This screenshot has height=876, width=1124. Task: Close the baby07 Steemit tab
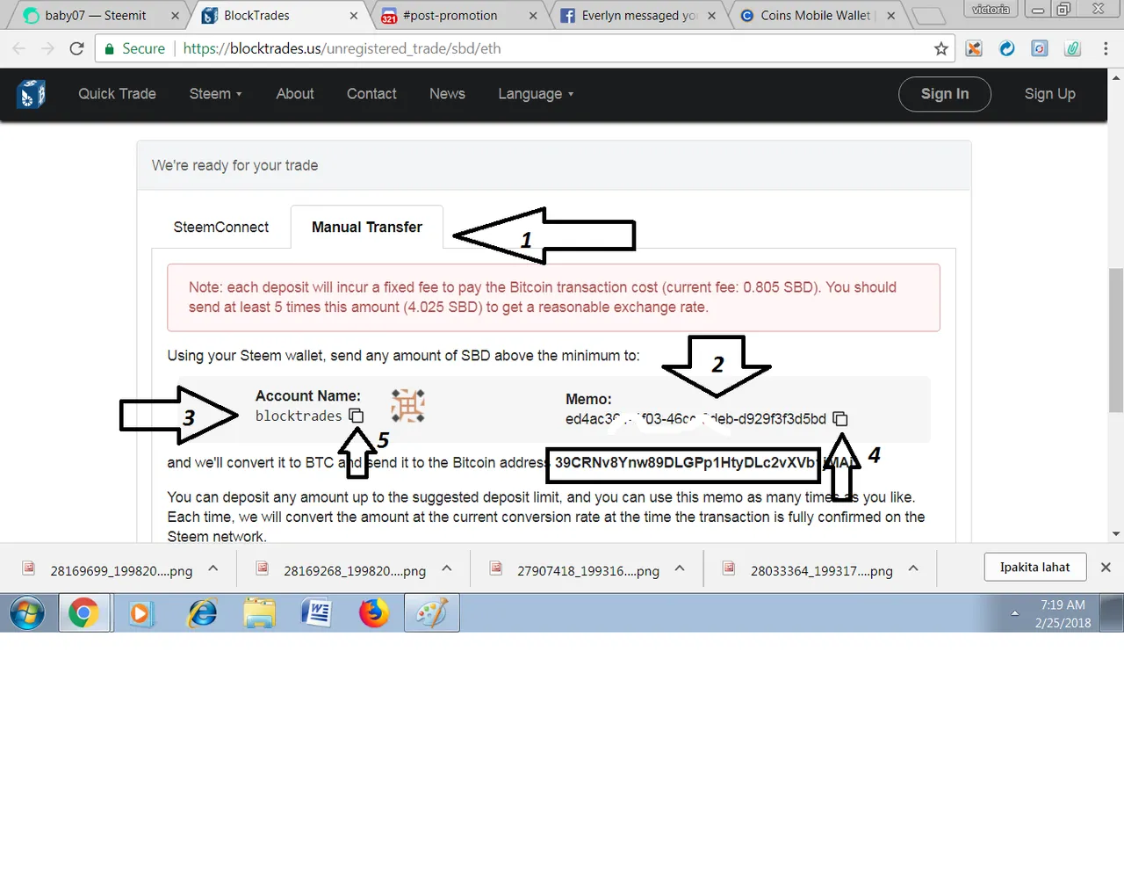pyautogui.click(x=175, y=16)
